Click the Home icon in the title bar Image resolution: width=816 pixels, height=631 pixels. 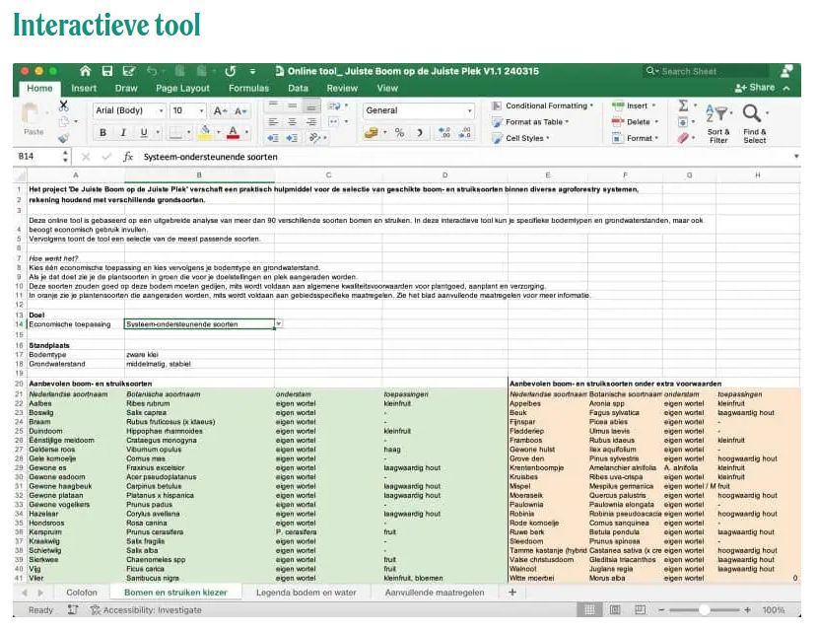coord(86,71)
